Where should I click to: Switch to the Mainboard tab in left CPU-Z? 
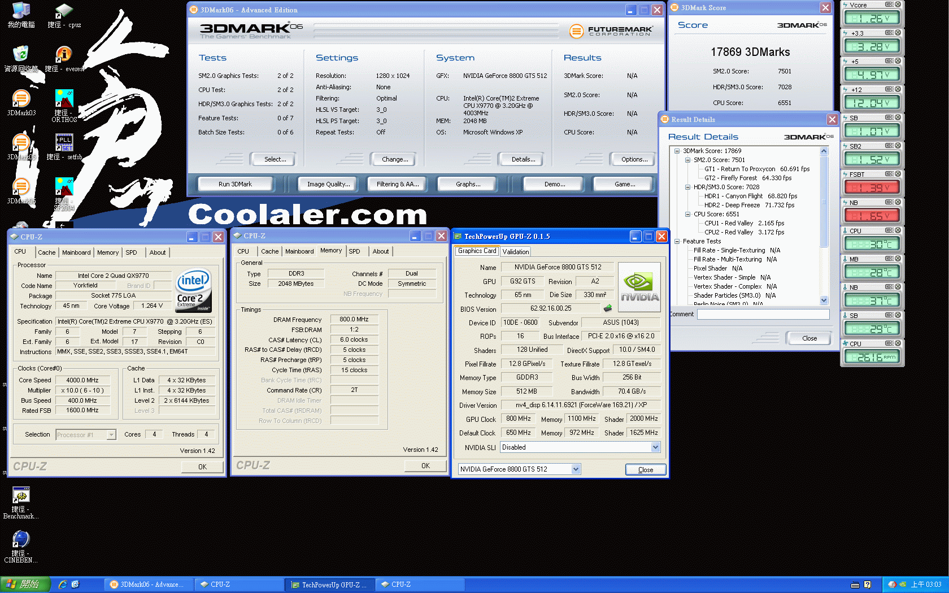point(76,252)
